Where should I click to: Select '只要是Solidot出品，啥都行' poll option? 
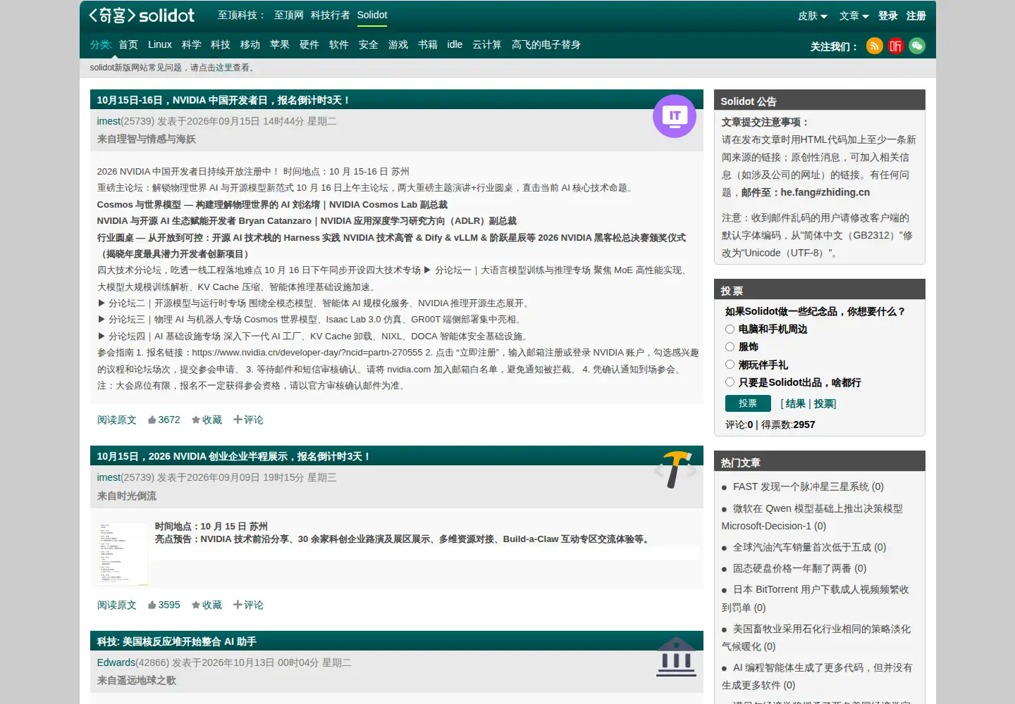(730, 382)
